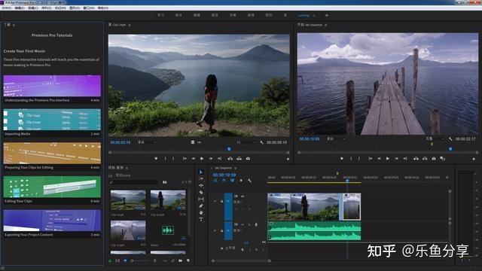The width and height of the screenshot is (482, 271).
Task: Play the clip in Source monitor
Action: [x=202, y=159]
